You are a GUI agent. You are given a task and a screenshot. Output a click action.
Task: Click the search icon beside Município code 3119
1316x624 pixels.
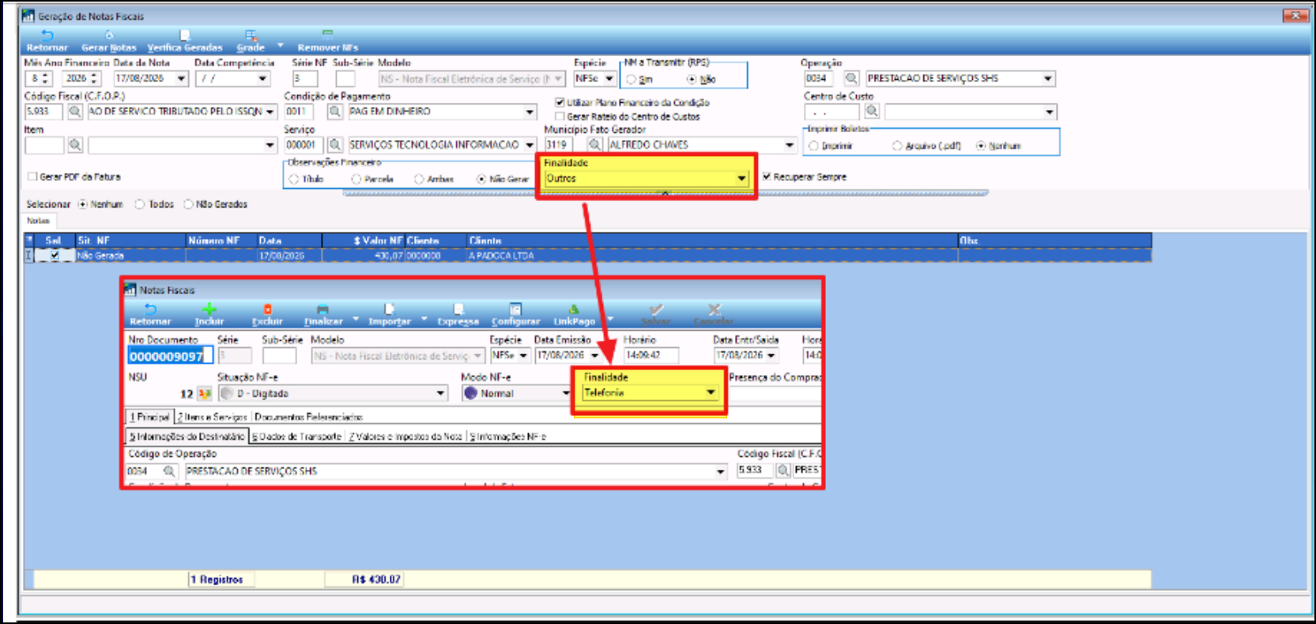coord(595,145)
